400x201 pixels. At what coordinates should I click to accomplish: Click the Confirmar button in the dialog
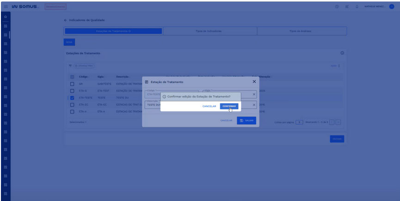[229, 106]
